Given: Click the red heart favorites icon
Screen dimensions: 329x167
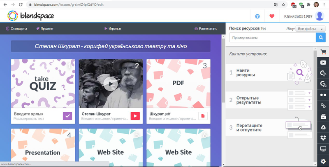Looking at the screenshot, I should (x=271, y=16).
